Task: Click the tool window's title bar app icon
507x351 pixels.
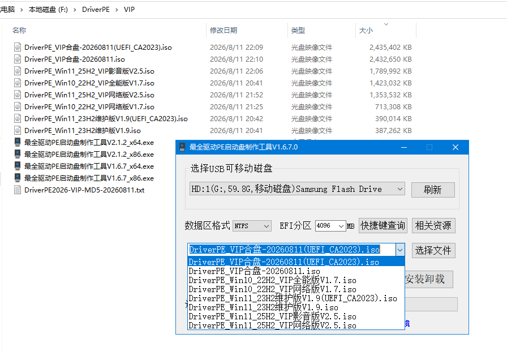Action: 182,147
